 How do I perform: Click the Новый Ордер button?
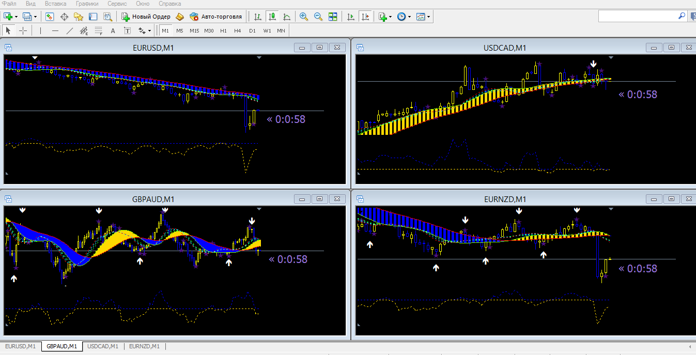(x=146, y=17)
